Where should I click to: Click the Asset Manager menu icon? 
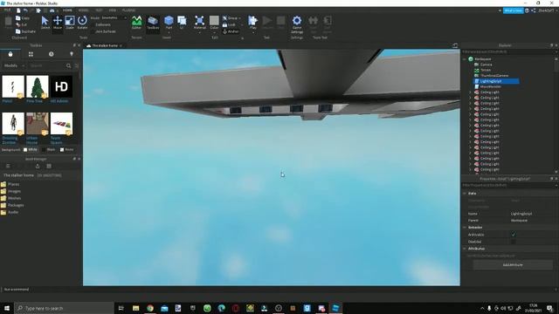click(8, 167)
